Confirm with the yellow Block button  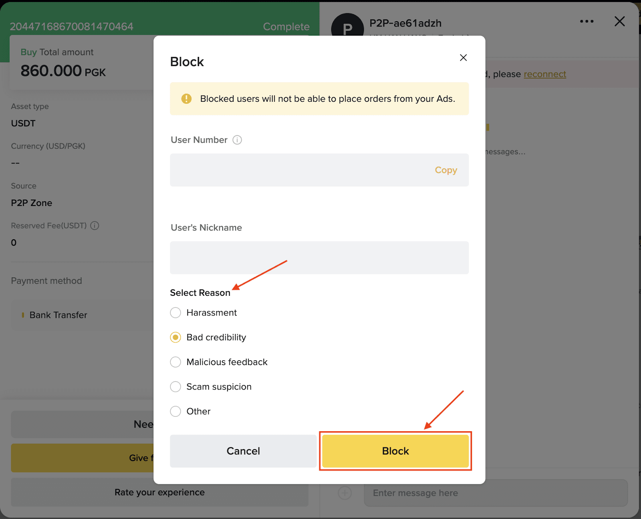[395, 451]
